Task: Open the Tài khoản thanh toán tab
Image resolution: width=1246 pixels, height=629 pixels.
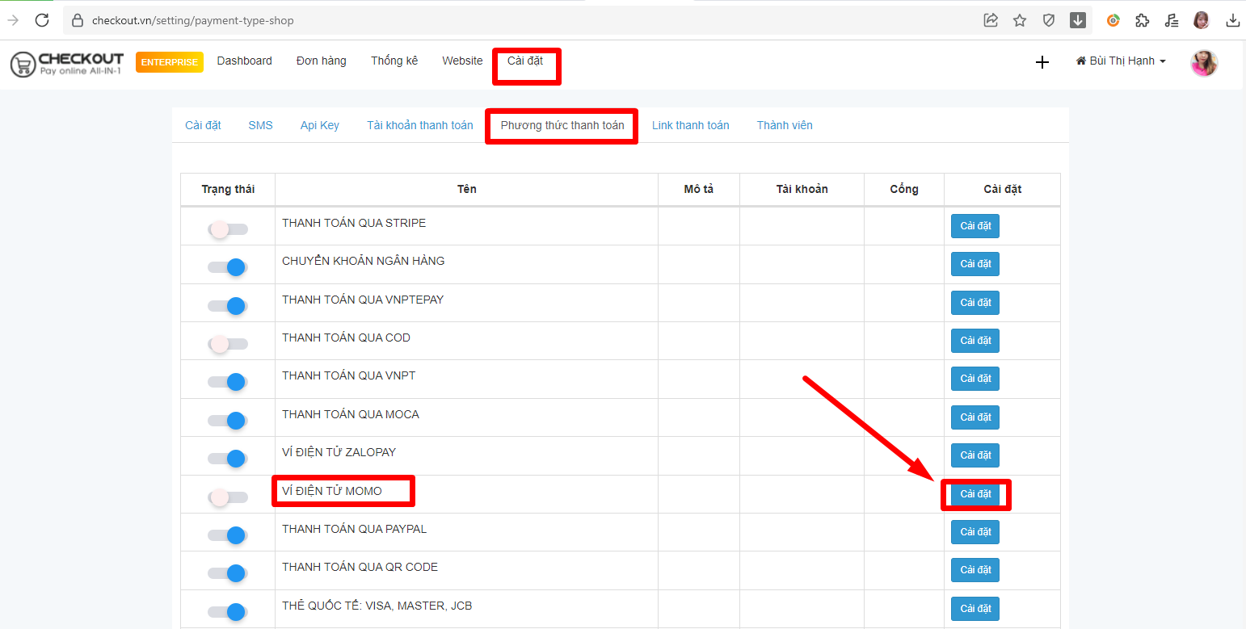Action: [x=420, y=125]
